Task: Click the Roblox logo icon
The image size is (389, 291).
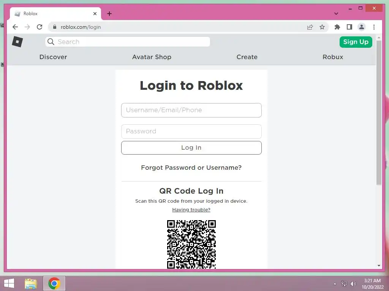Action: point(17,42)
